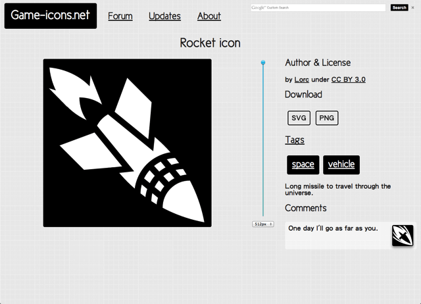The width and height of the screenshot is (421, 304).
Task: Click the comment "One day I'll go as far"
Action: point(334,228)
